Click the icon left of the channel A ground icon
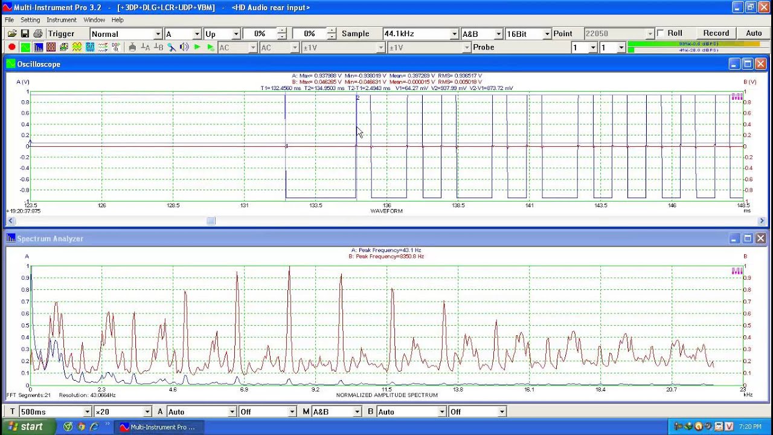Viewport: 773px width, 435px height. 132,47
